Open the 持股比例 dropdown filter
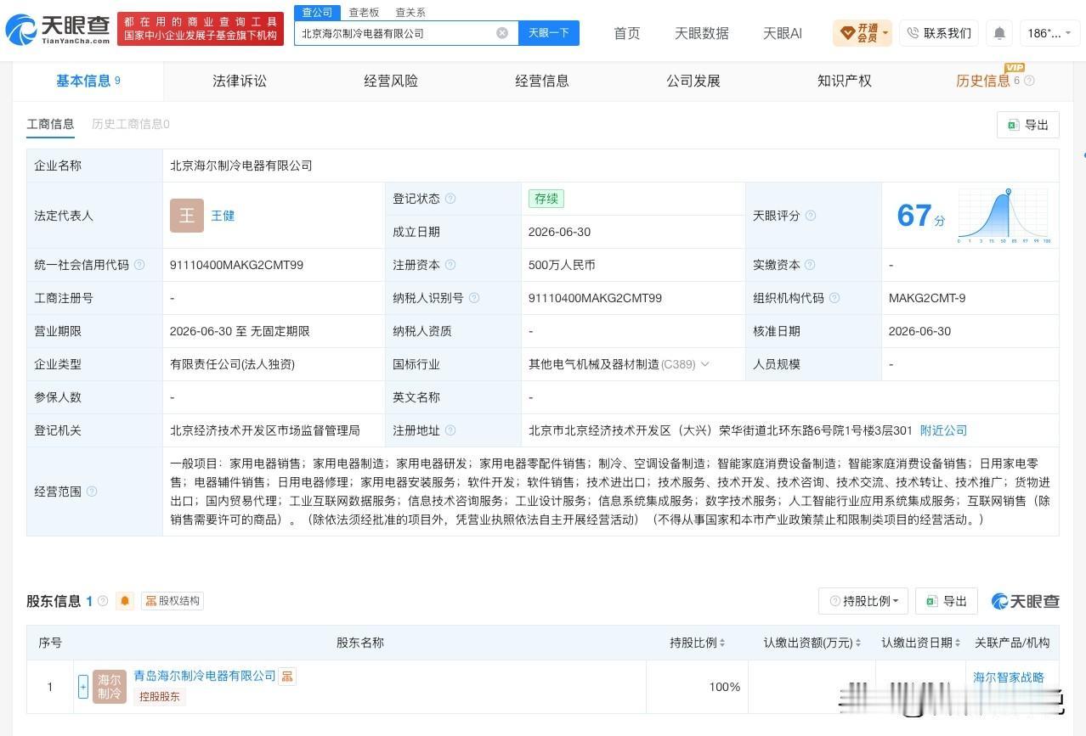1086x736 pixels. [863, 601]
